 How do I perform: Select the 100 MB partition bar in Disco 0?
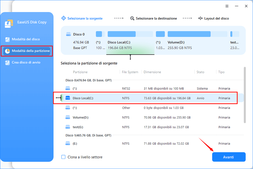click(100, 34)
